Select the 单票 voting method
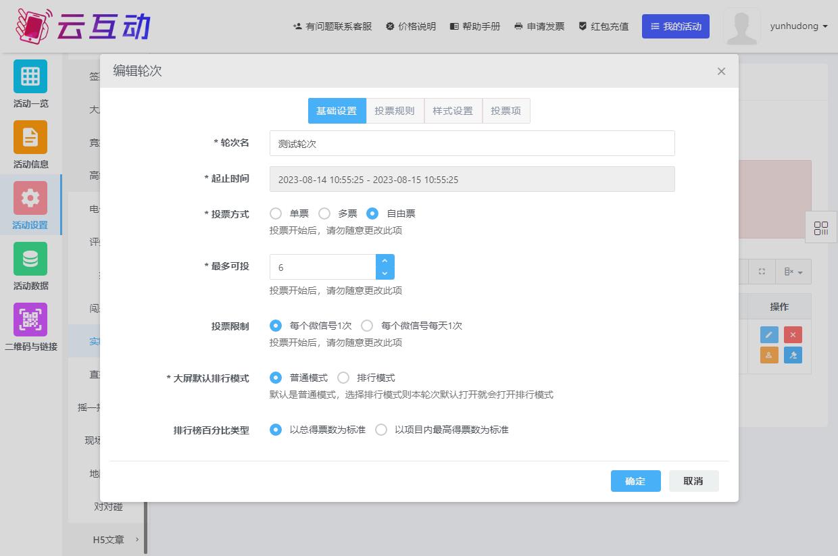The height and width of the screenshot is (556, 838). (x=276, y=213)
